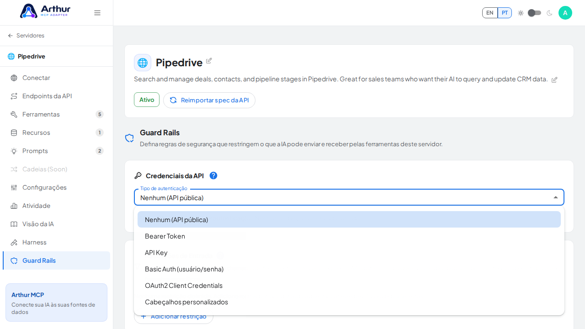Click the Ferramentas wrench icon
Viewport: 585px width, 329px height.
coord(14,114)
